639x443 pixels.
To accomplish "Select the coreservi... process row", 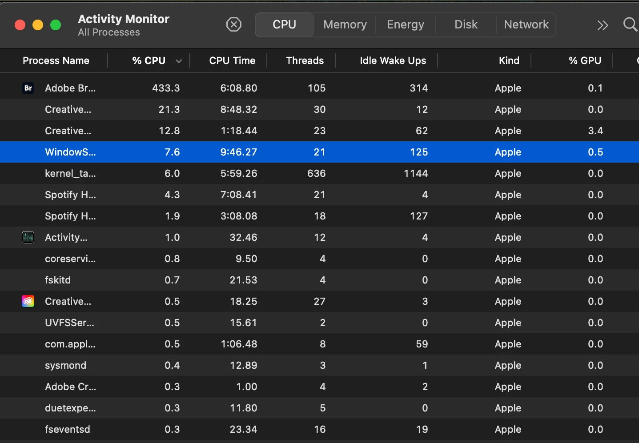I will tap(319, 259).
